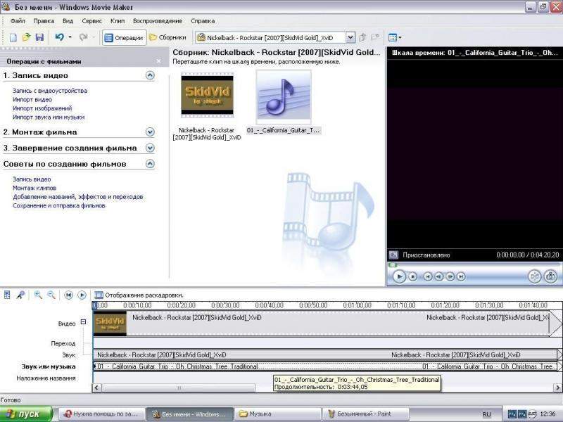The width and height of the screenshot is (563, 422).
Task: Click the timeline zoom in magnifier
Action: click(x=38, y=295)
